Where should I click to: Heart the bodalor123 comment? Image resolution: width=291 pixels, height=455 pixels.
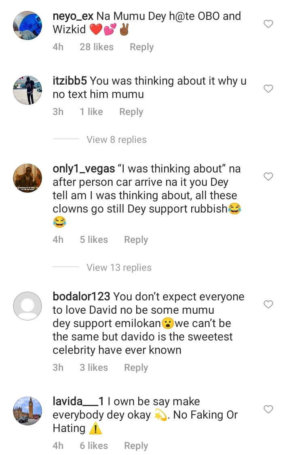coord(268,304)
